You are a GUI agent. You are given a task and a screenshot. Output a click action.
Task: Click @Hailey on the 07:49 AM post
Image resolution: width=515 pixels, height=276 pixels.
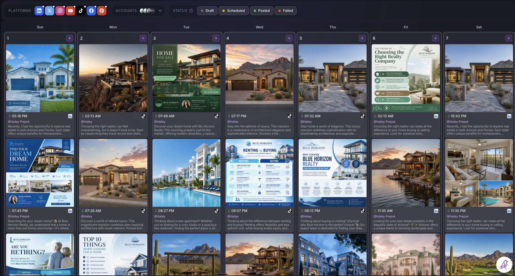[x=160, y=122]
